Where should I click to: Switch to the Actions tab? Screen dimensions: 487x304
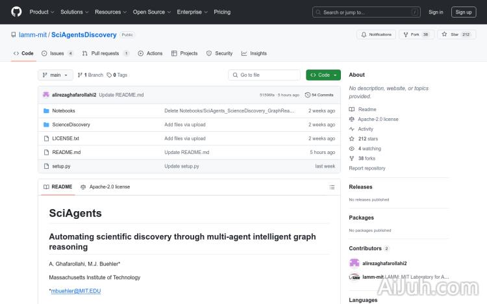coord(151,53)
